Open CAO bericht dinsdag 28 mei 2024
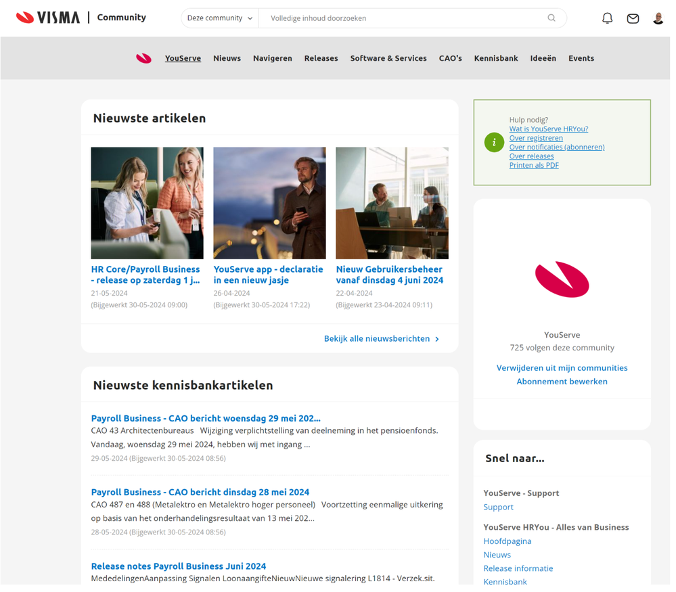676x592 pixels. pyautogui.click(x=200, y=492)
